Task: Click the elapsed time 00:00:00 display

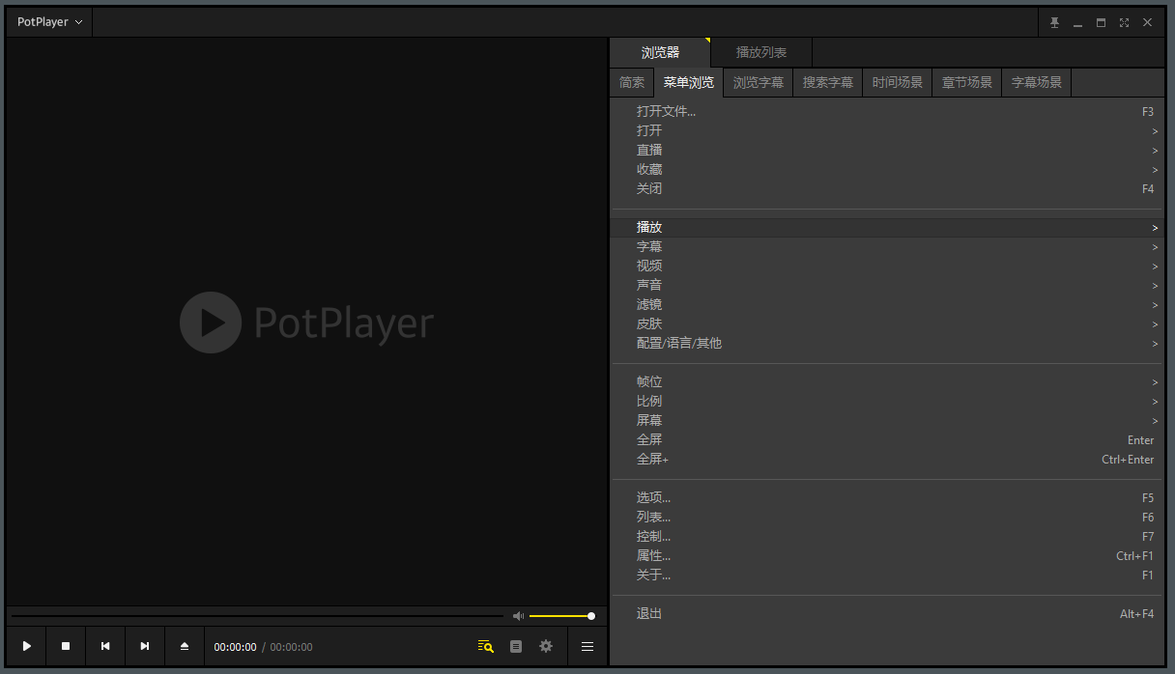Action: tap(236, 647)
